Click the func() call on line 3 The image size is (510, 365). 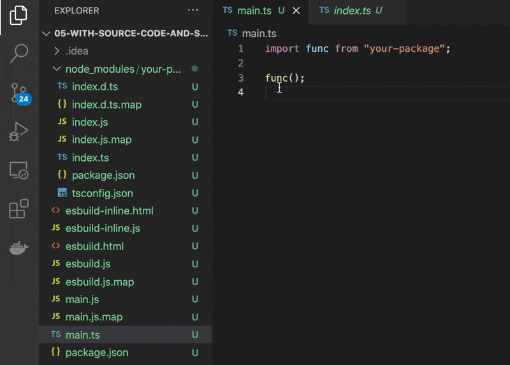(284, 78)
